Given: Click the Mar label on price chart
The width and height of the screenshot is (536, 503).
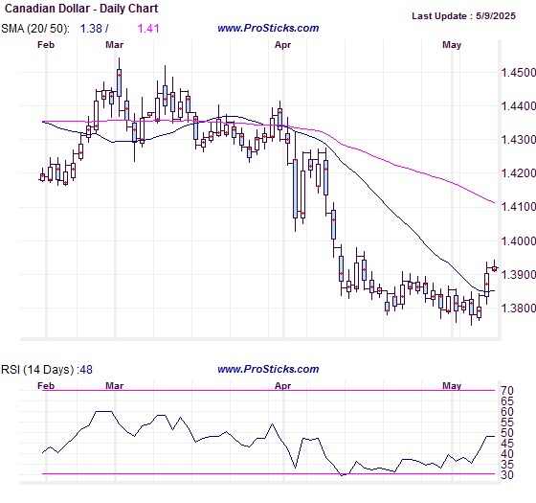Looking at the screenshot, I should click(x=115, y=45).
